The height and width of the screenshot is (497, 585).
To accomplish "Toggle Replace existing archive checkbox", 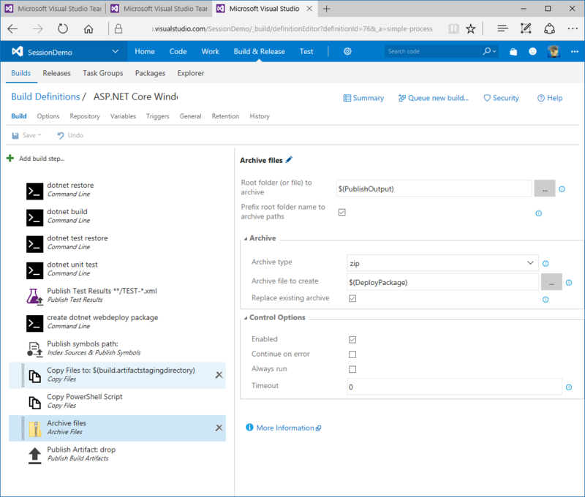I will [352, 298].
